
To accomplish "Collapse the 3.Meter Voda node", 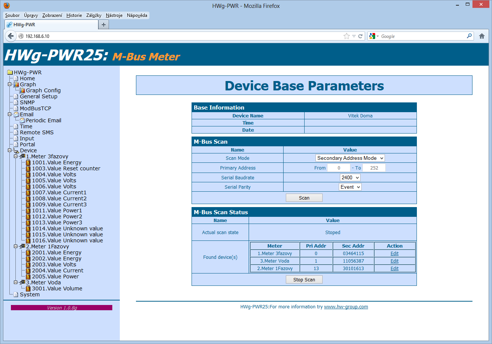I will (16, 282).
